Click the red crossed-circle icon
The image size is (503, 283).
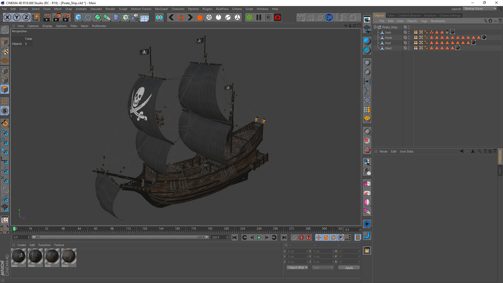[x=367, y=150]
